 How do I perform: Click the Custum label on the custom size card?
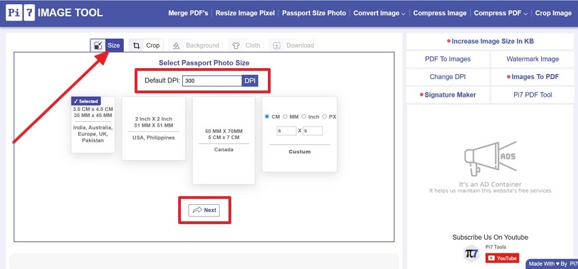300,152
